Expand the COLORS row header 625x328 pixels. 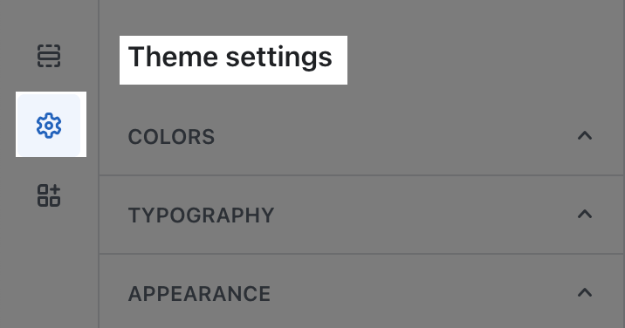(x=362, y=137)
